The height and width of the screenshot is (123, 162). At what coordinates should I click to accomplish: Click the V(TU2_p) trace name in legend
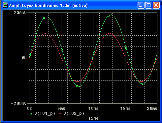74,113
